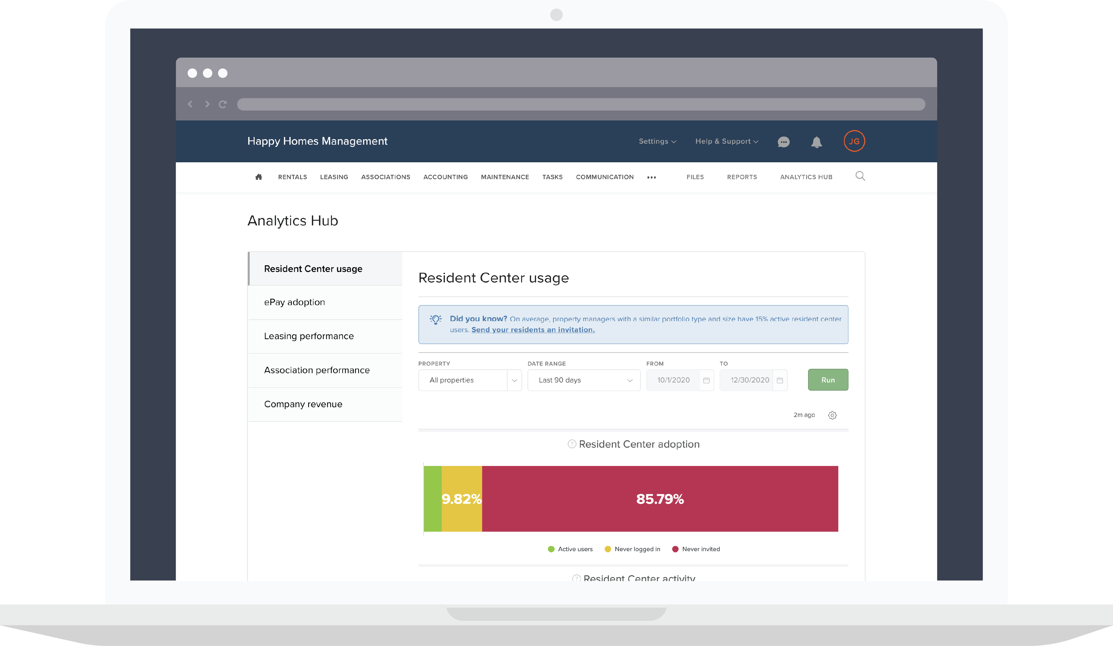Viewport: 1113px width, 646px height.
Task: Click the search magnifier icon
Action: 860,176
